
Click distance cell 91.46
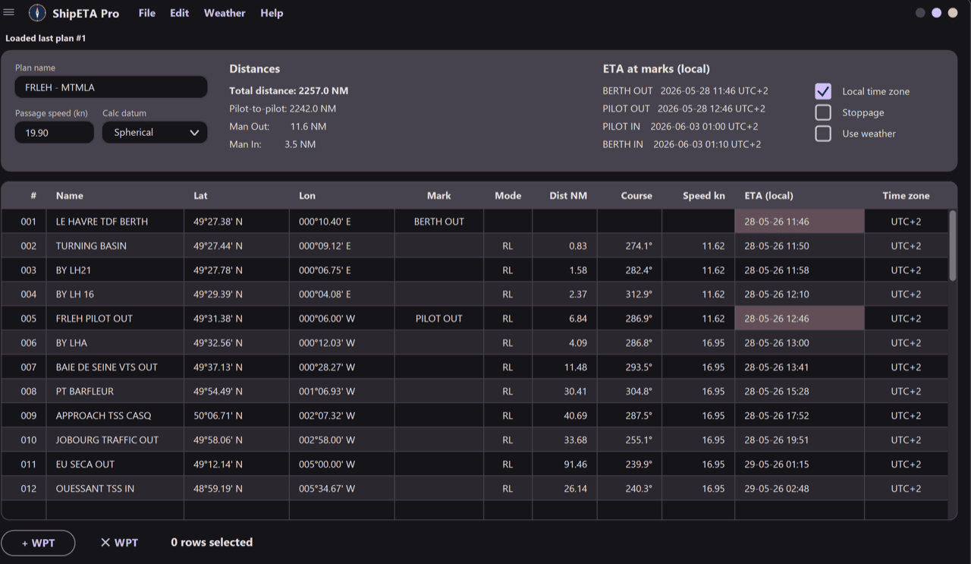pos(565,465)
